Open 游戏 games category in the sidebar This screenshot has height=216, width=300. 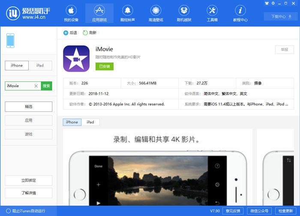(29, 134)
